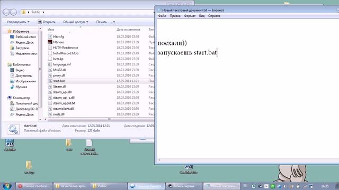Open the Правка menu in Notepad
The image size is (339, 190).
(175, 16)
